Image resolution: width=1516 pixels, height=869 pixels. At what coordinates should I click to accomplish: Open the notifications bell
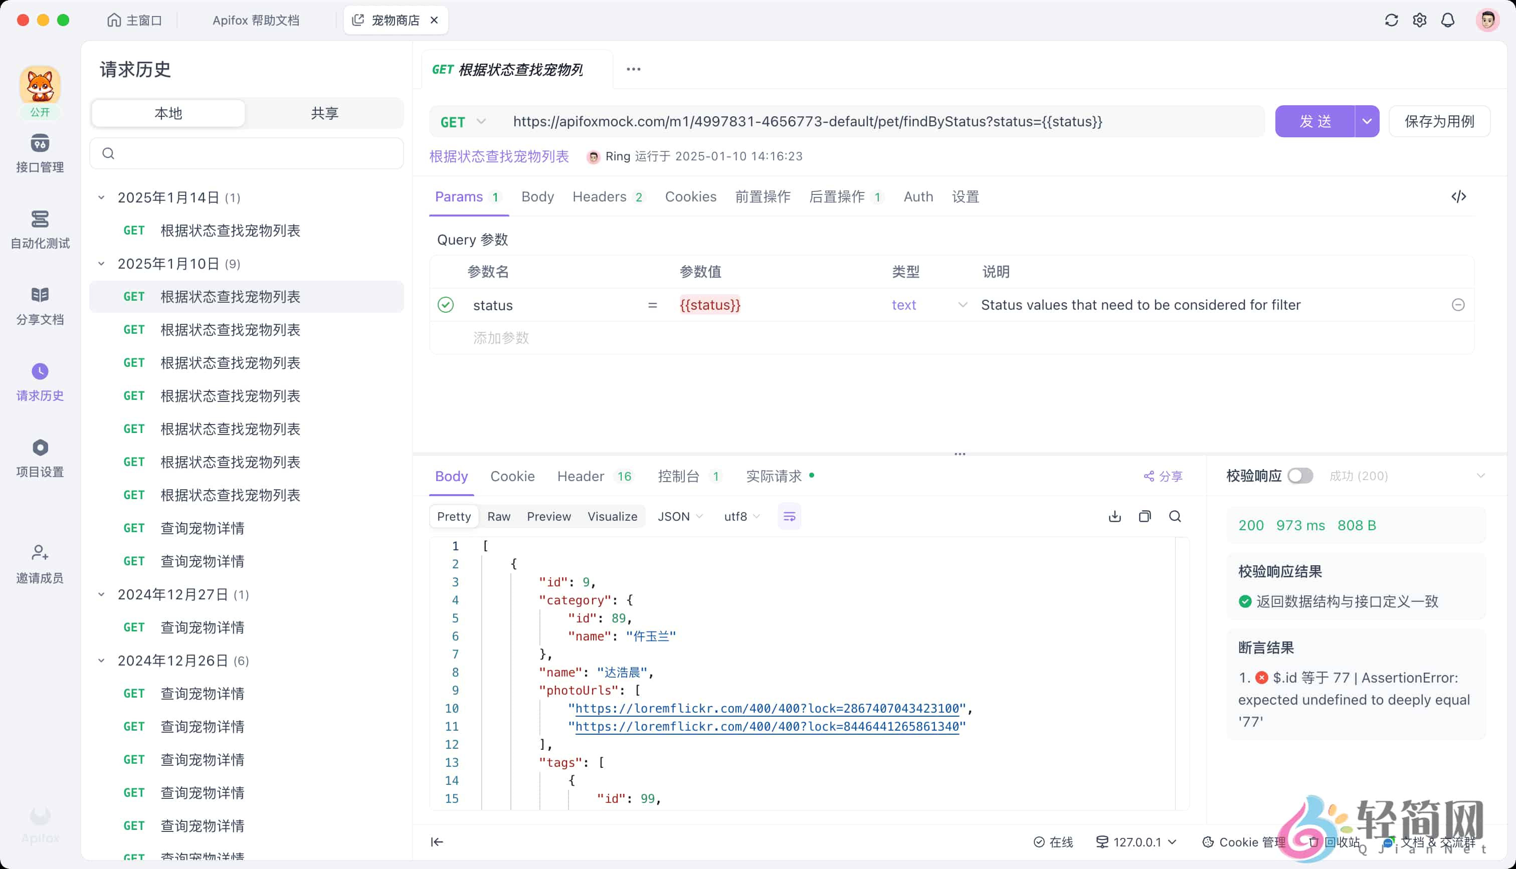[x=1447, y=20]
